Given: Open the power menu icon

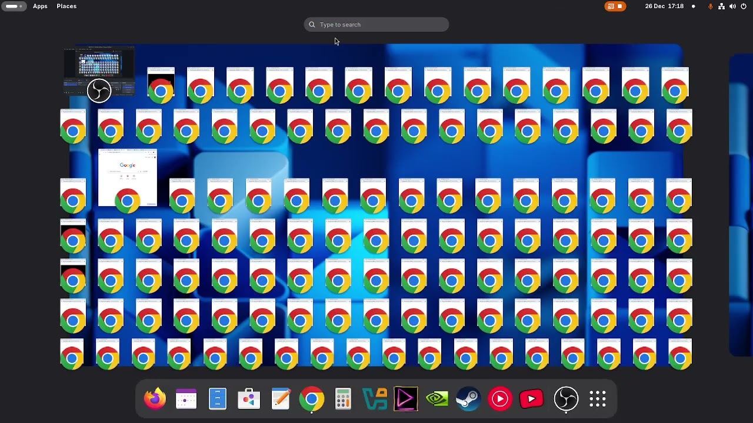Looking at the screenshot, I should click(744, 6).
